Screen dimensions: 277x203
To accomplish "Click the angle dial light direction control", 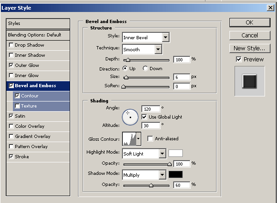I will coord(130,117).
